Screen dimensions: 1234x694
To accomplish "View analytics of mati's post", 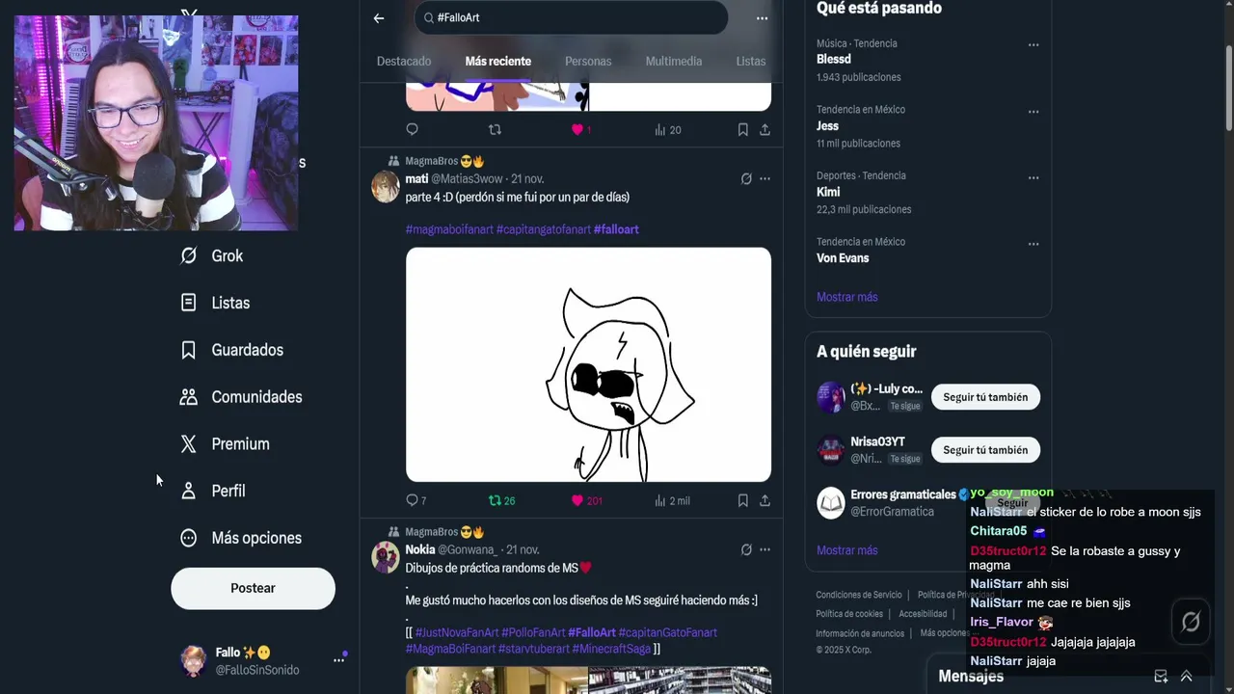I will 660,500.
